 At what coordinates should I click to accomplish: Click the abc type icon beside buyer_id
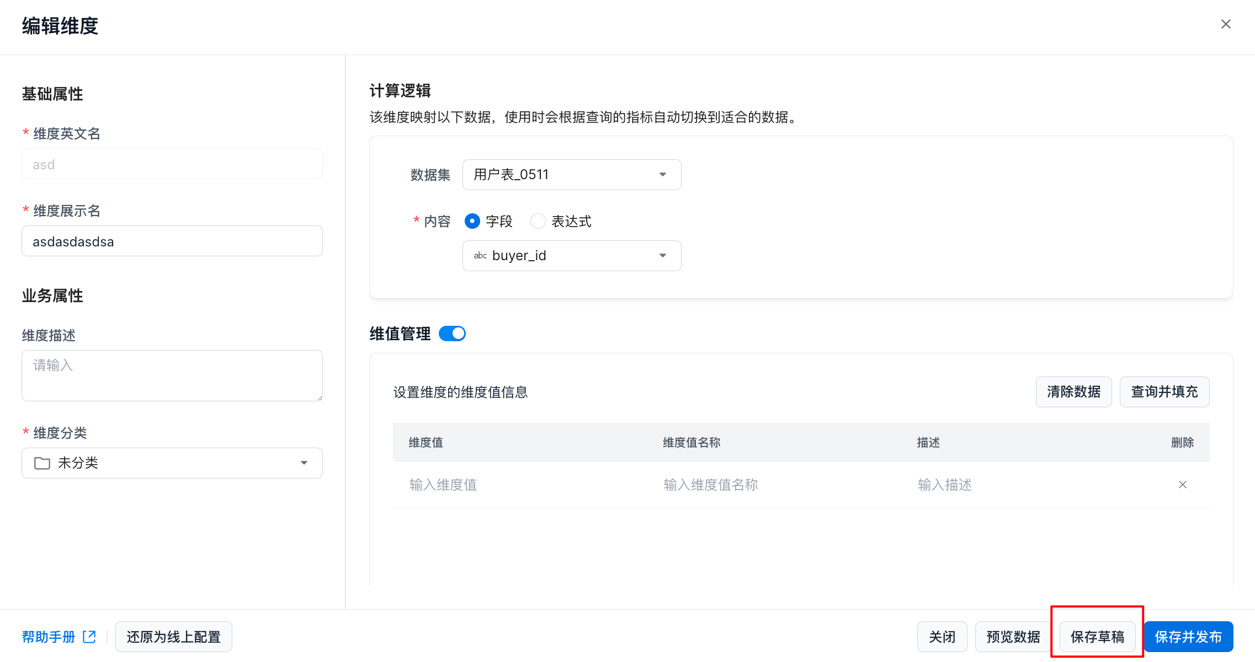tap(480, 256)
